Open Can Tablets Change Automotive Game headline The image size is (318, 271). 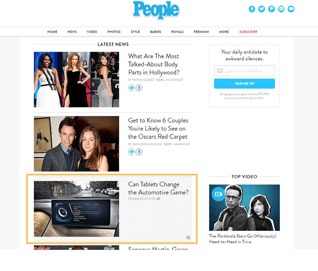point(158,188)
